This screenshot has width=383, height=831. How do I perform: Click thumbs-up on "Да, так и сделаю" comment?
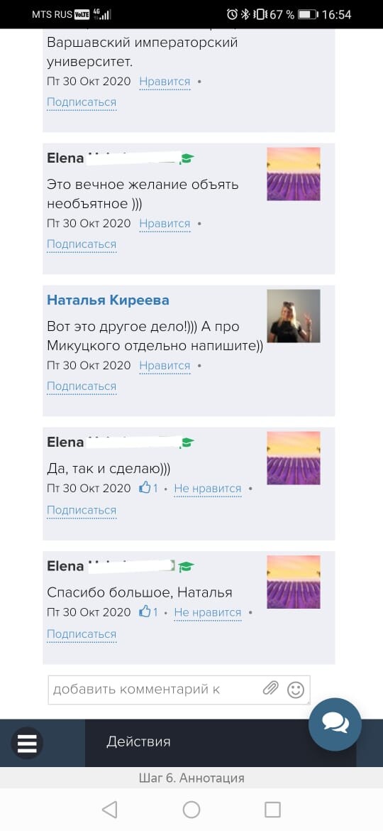pos(145,488)
